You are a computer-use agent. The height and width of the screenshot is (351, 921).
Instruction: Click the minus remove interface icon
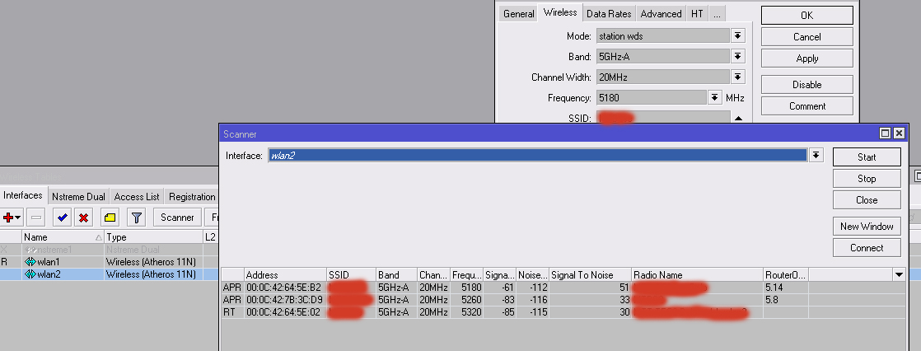pyautogui.click(x=36, y=218)
